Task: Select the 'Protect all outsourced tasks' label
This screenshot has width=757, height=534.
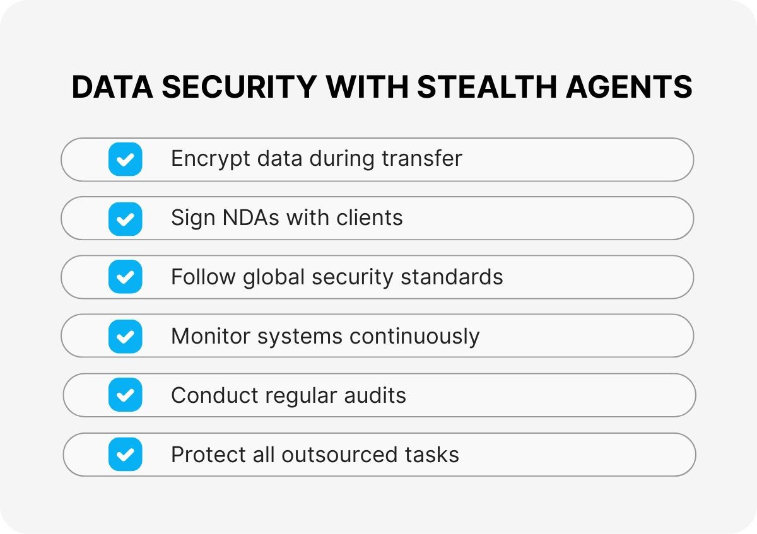Action: click(x=315, y=455)
